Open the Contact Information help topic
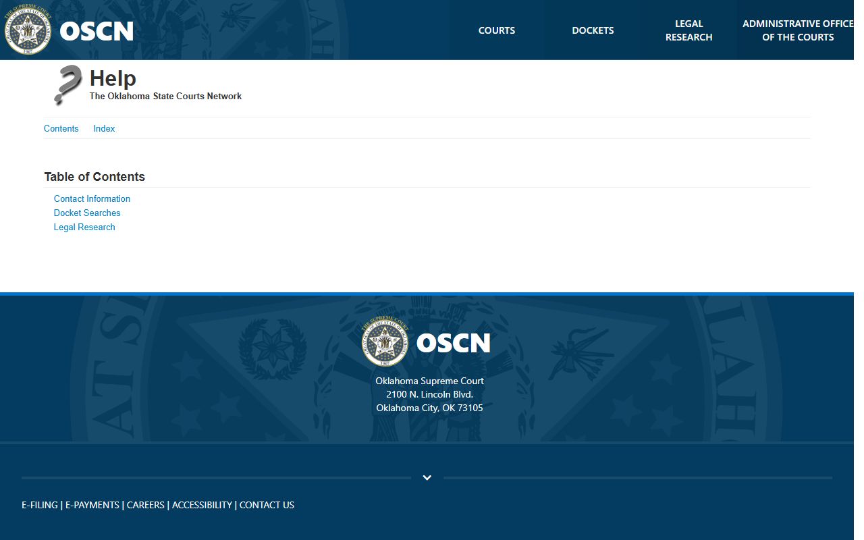Screen dimensions: 864x540 (x=92, y=198)
